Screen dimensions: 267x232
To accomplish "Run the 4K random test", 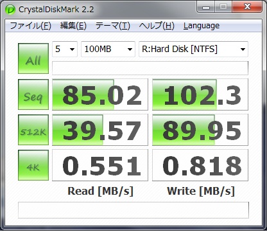I will tap(33, 165).
